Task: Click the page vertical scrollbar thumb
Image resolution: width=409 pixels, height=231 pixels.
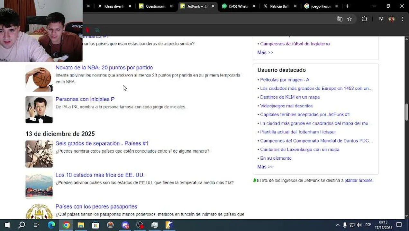Action: pyautogui.click(x=406, y=112)
